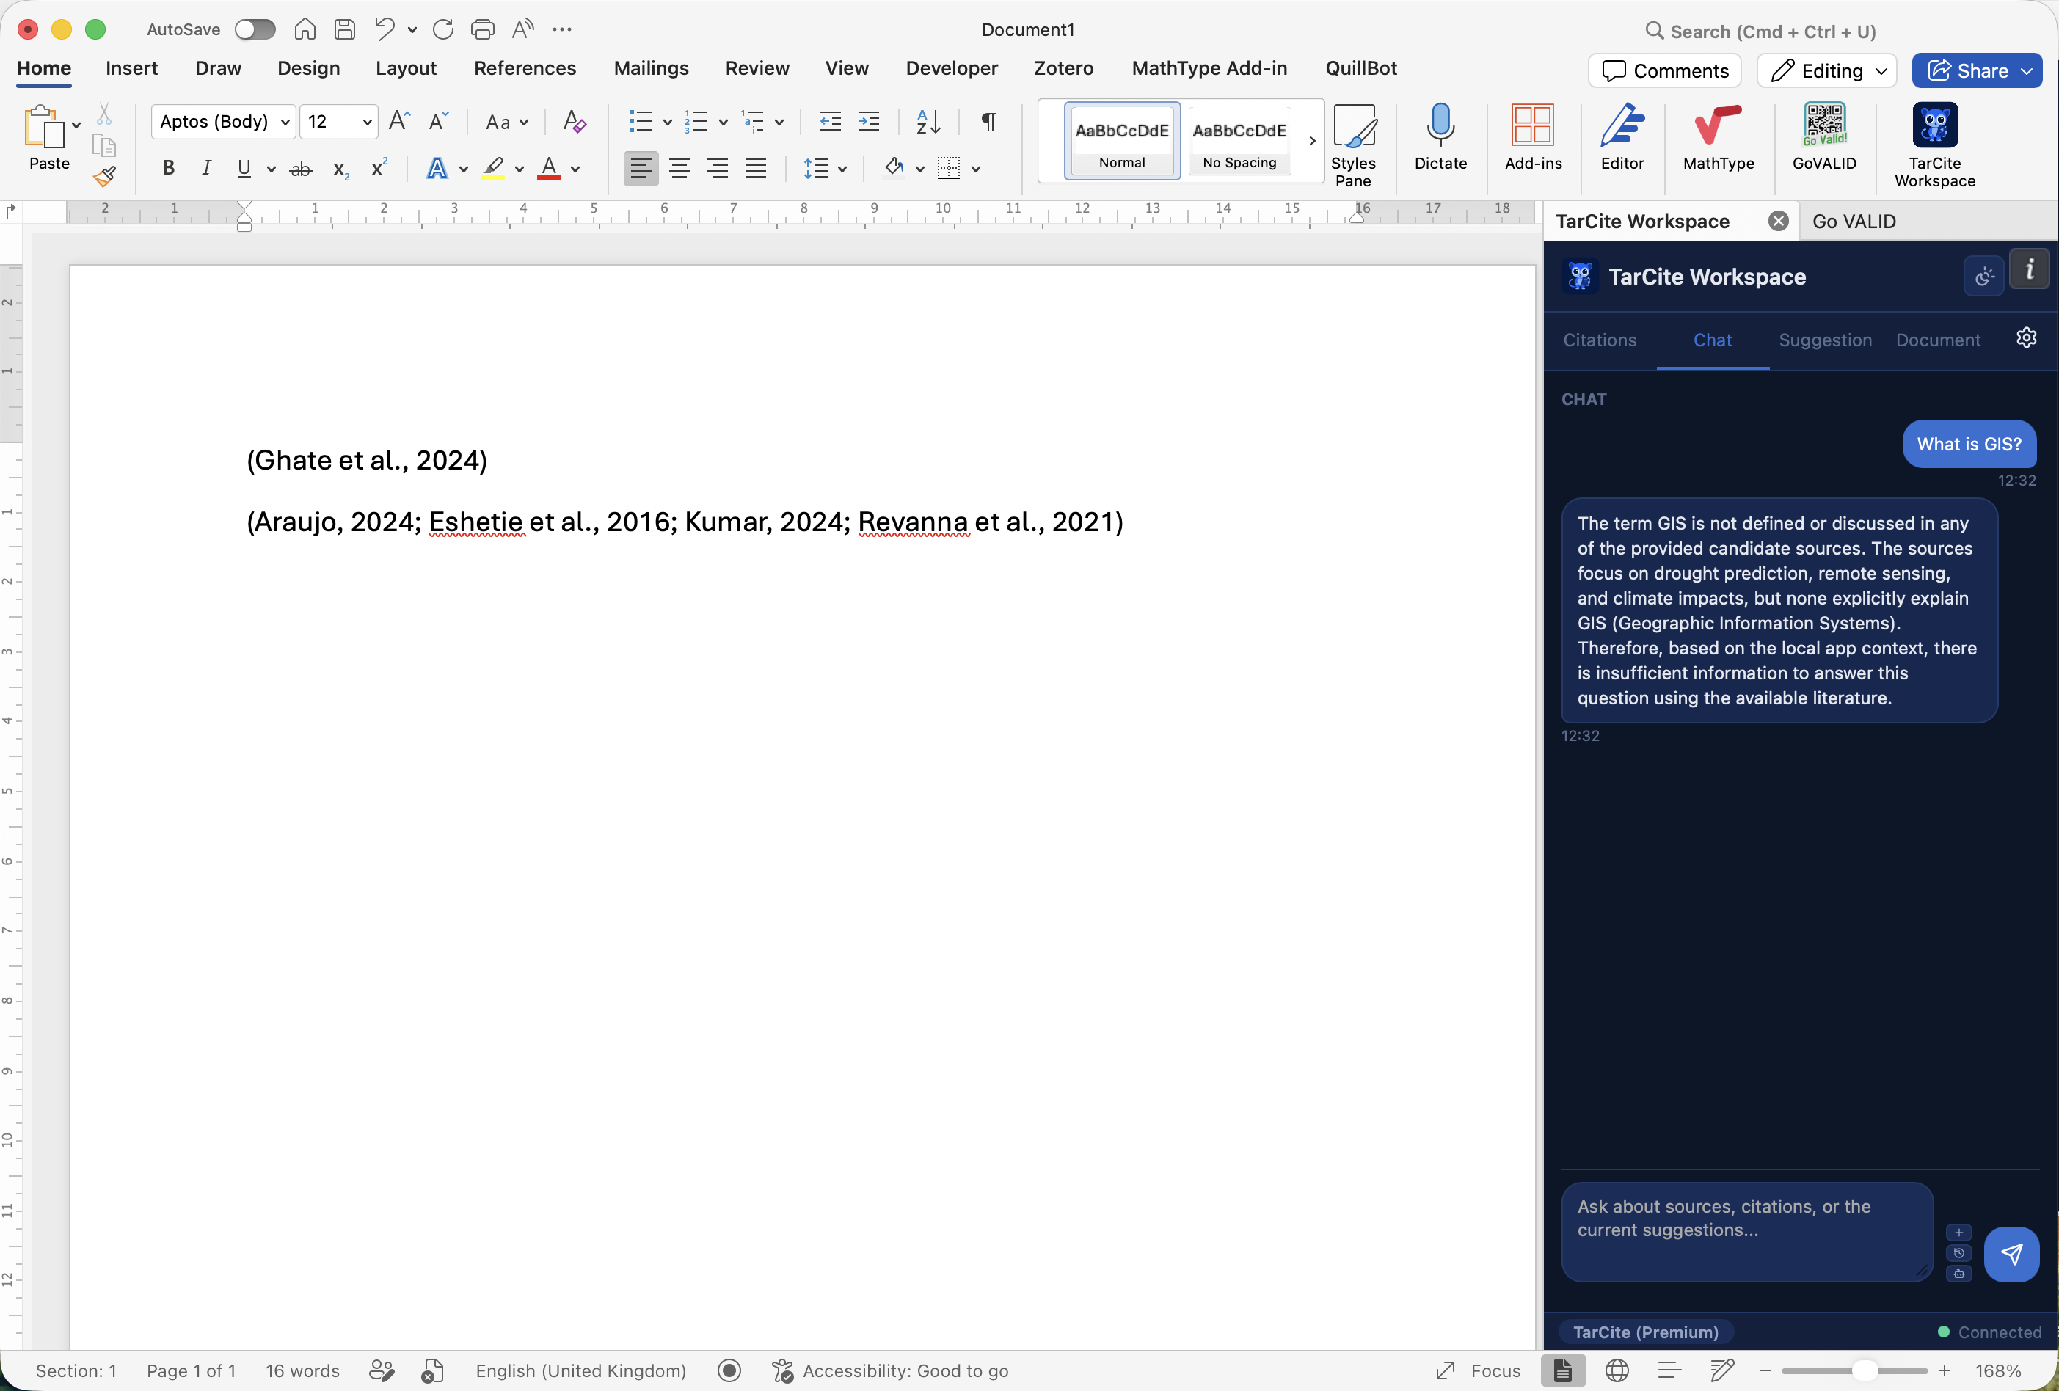Open the Add-ins gallery
2059x1391 pixels.
tap(1533, 136)
